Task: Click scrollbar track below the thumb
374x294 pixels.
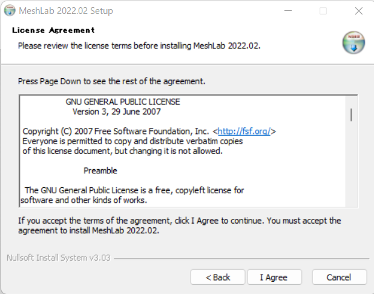Action: click(351, 165)
